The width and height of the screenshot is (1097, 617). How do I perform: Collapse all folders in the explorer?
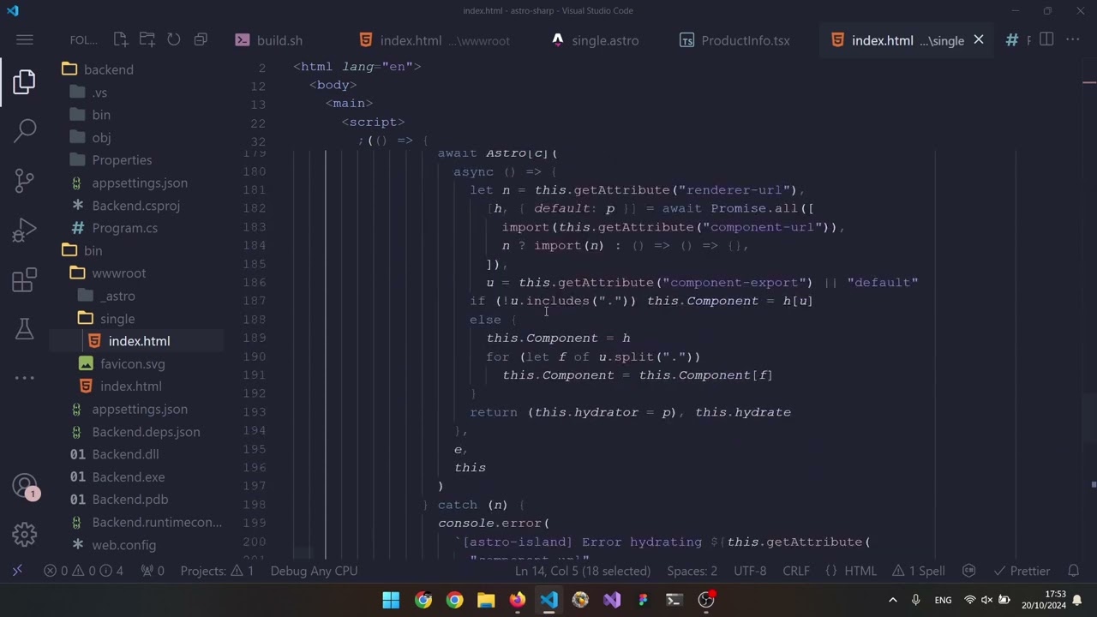click(201, 39)
